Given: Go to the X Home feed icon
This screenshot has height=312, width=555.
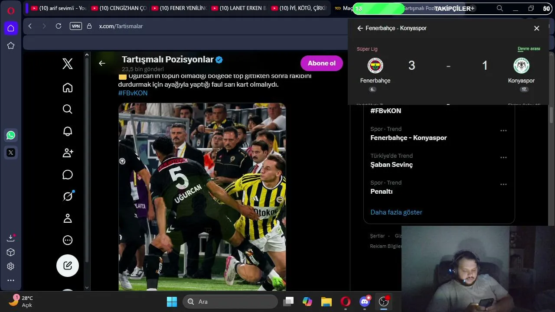Looking at the screenshot, I should pos(68,88).
